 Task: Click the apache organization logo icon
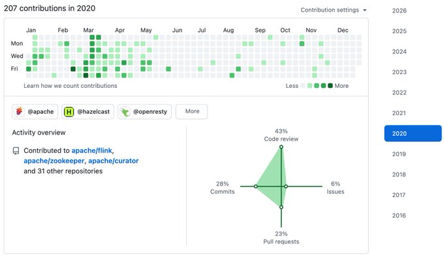tap(20, 112)
